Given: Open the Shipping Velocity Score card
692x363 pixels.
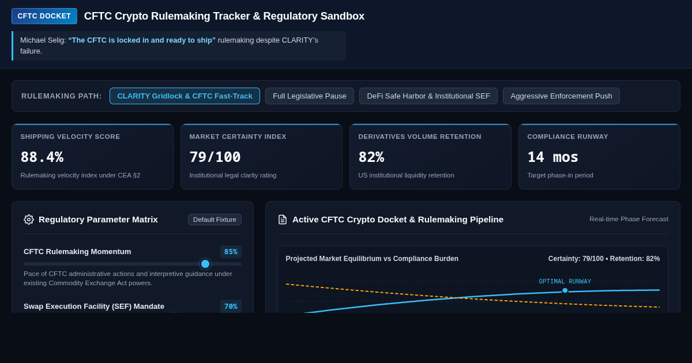Looking at the screenshot, I should (92, 157).
